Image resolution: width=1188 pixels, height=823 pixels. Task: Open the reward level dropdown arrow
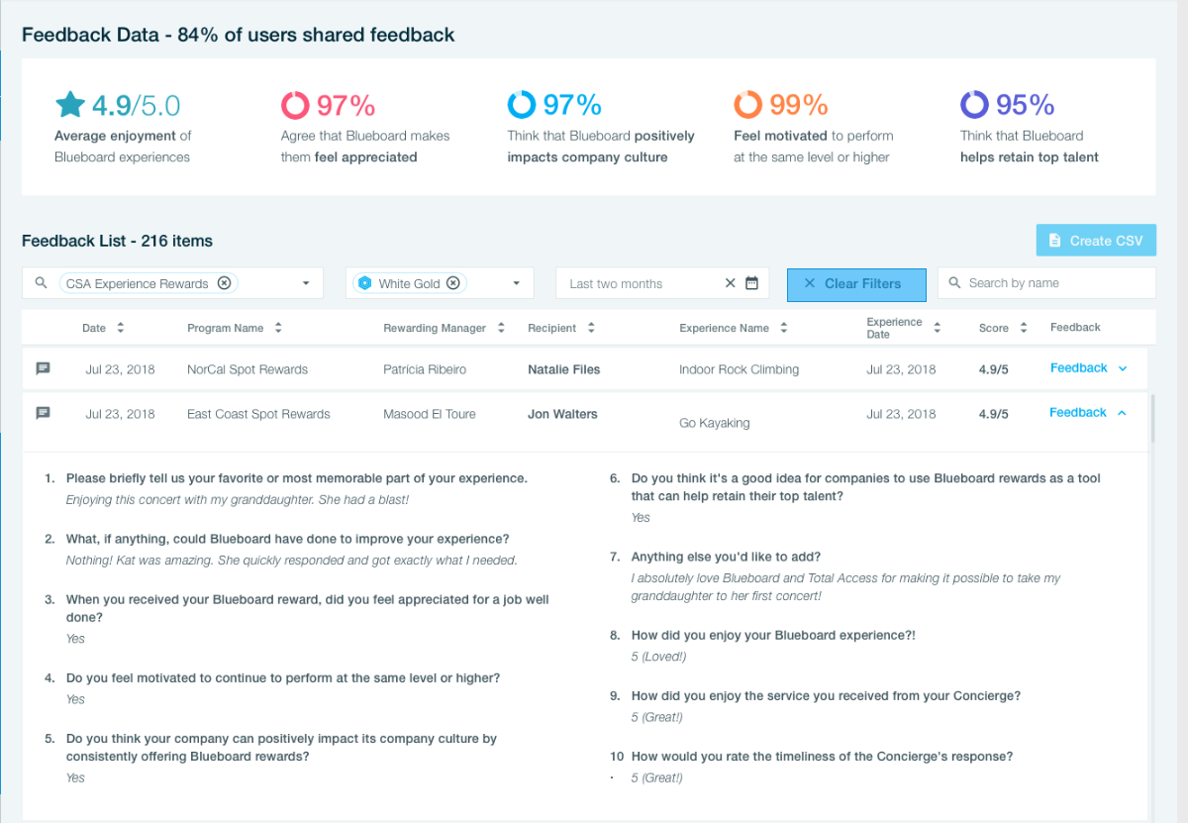pyautogui.click(x=517, y=283)
